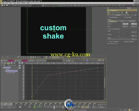
Task: Toggle the APrx proxy button
Action: point(83,107)
